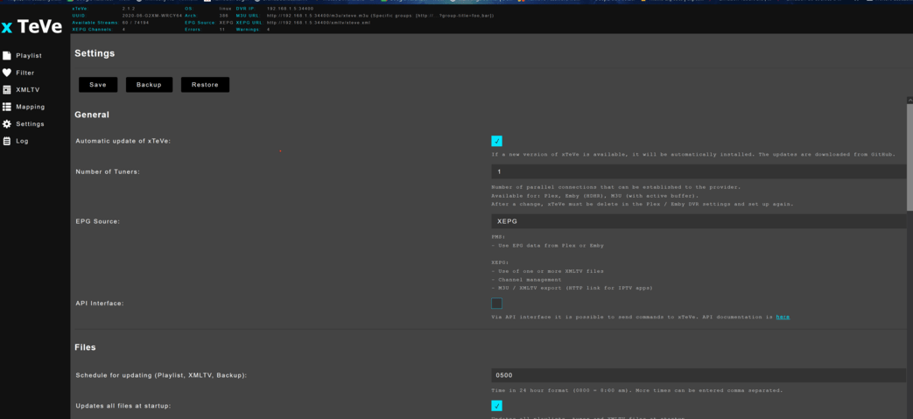Click the 'Automatic update of xTeVe:' label

point(123,141)
